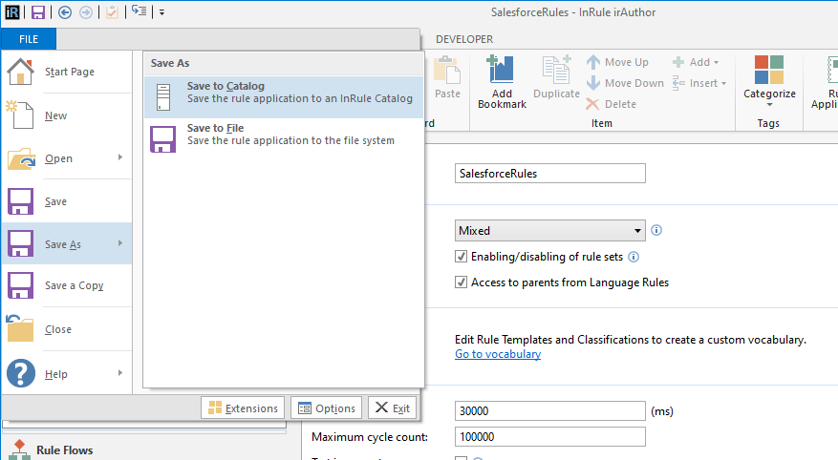The width and height of the screenshot is (838, 460).
Task: Click the InRule iR application icon
Action: tap(11, 11)
